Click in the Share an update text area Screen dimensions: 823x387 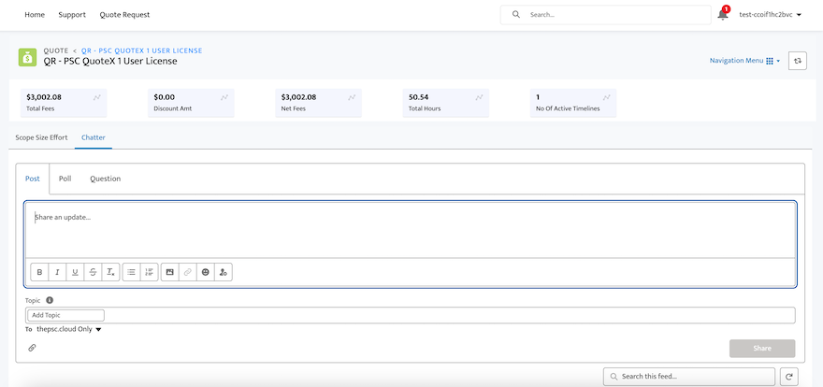(x=411, y=230)
